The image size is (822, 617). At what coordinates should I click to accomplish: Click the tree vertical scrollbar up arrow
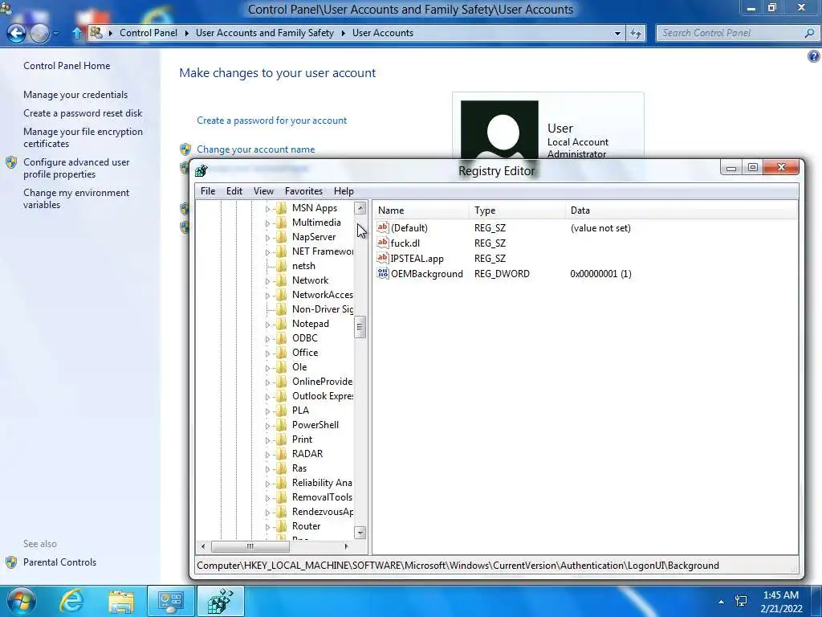pyautogui.click(x=360, y=208)
